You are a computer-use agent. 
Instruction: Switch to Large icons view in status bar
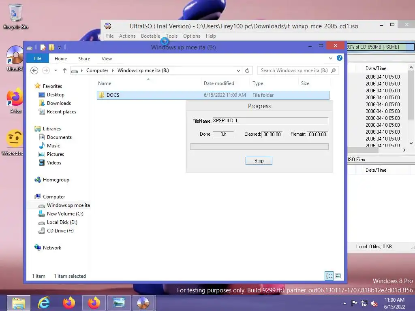click(x=338, y=276)
